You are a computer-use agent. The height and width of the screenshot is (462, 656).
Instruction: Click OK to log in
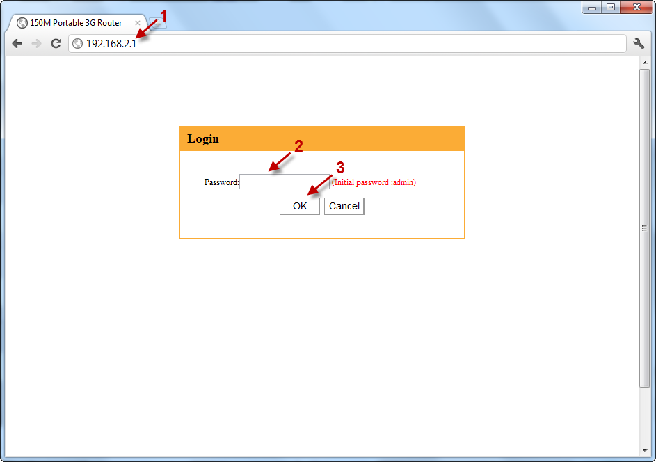point(300,207)
